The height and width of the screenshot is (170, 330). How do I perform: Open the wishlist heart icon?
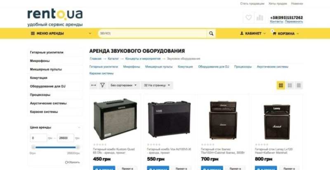[249, 18]
